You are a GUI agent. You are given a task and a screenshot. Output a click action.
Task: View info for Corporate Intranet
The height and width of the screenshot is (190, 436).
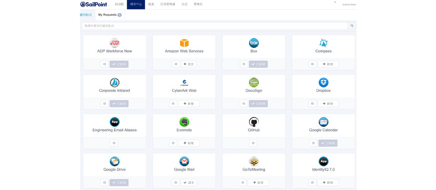coord(104,104)
